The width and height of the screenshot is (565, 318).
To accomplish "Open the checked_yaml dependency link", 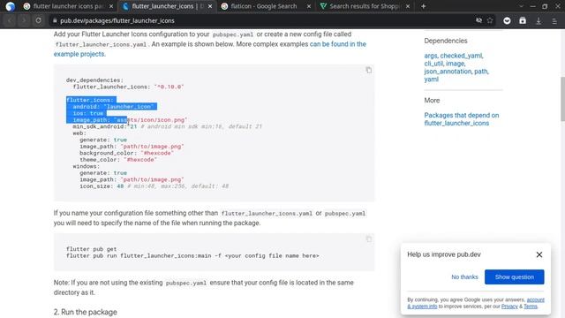I will (461, 56).
